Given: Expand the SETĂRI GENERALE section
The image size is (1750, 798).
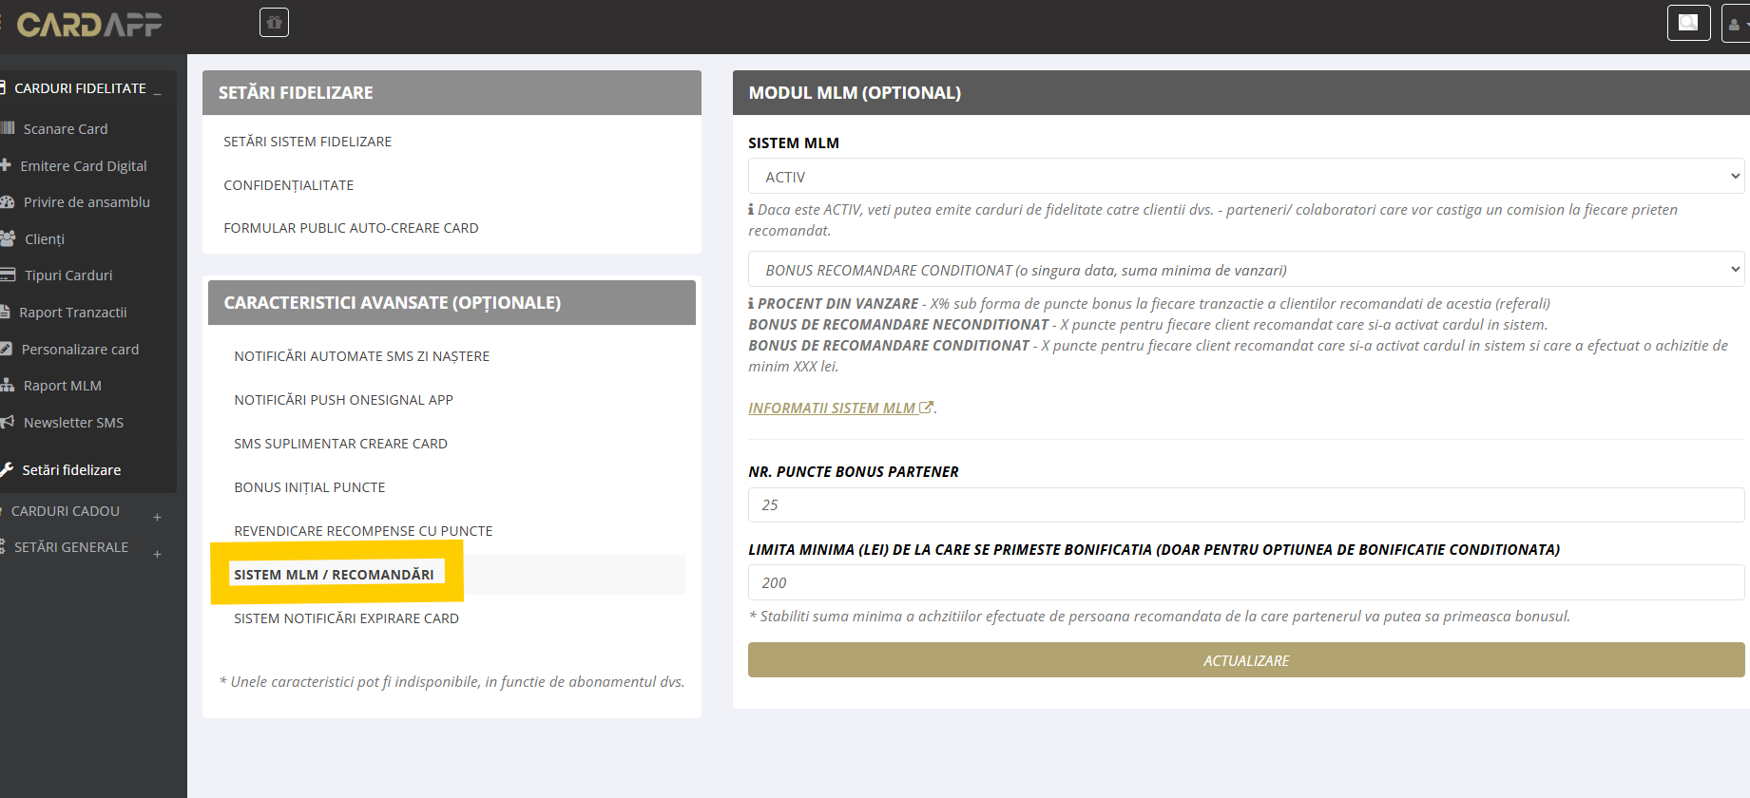Looking at the screenshot, I should coord(157,554).
